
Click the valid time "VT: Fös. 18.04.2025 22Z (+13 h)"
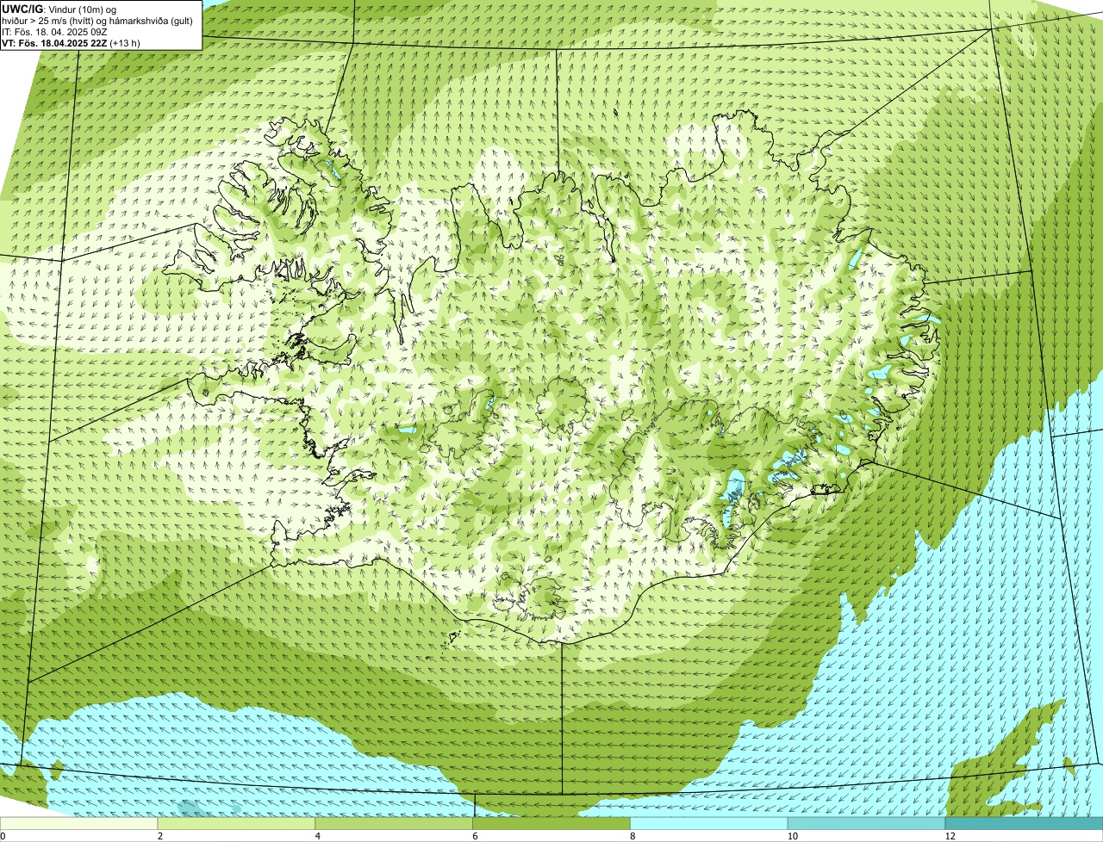[x=72, y=43]
